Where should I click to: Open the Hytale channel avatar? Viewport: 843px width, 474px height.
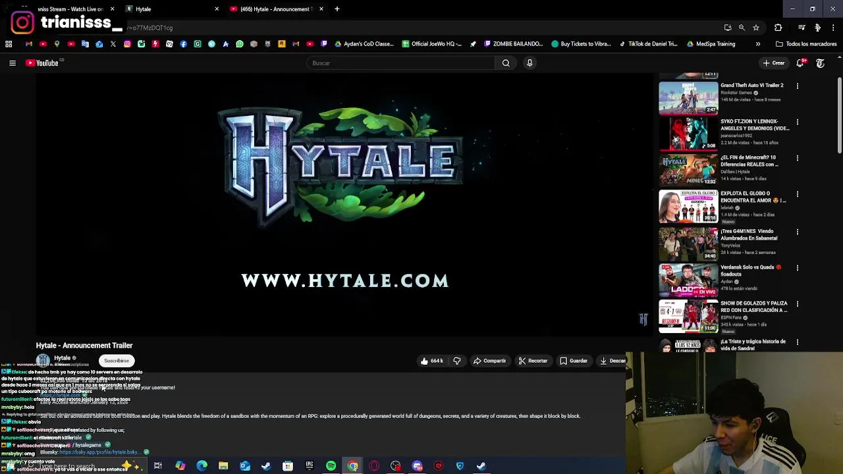coord(43,361)
